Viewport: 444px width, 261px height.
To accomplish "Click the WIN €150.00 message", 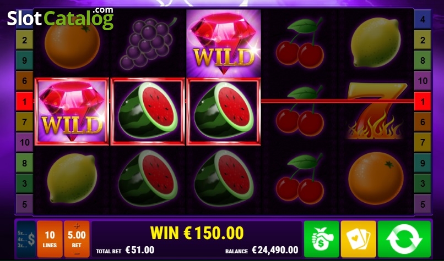I will (x=197, y=233).
